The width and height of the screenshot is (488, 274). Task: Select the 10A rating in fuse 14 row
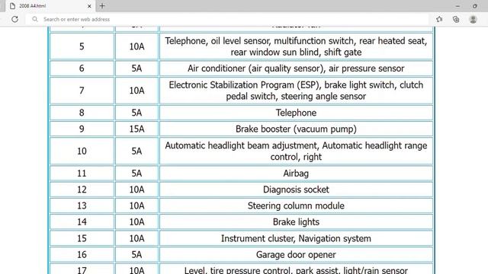[x=137, y=222]
